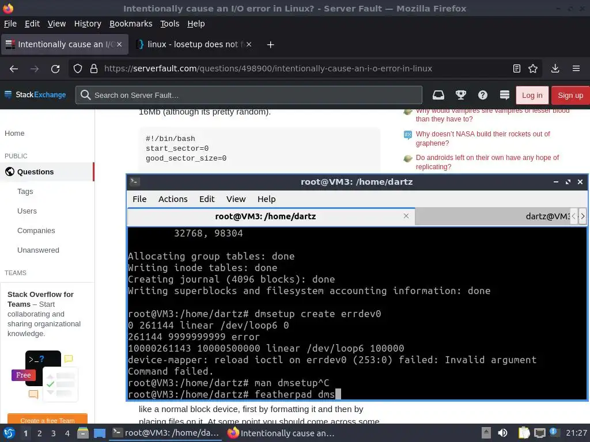Image resolution: width=590 pixels, height=442 pixels.
Task: Close the 'Intentionally cause an I/O' tab
Action: pos(119,44)
